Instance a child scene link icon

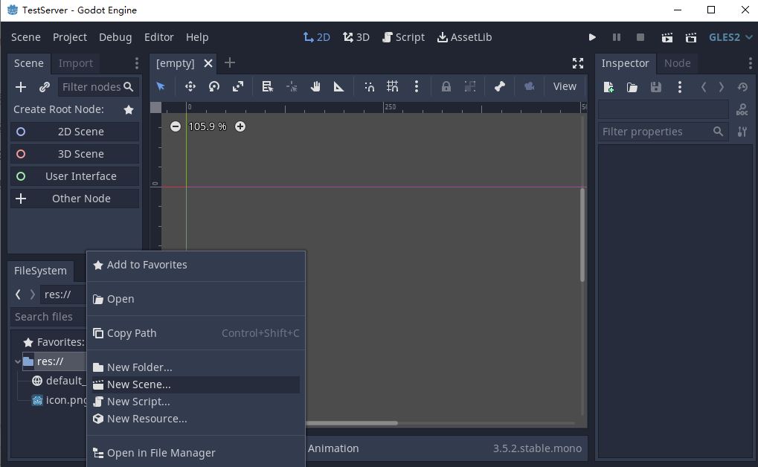tap(45, 87)
